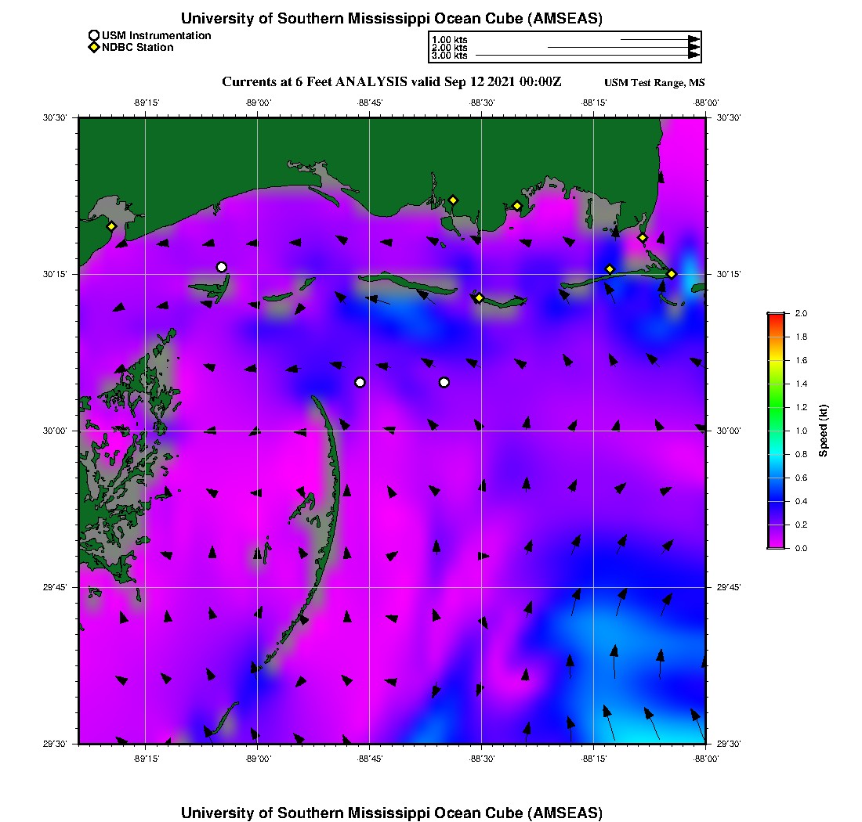Click the 'Currents at 6 Feet ANALYSIS' title
Screen dimensions: 862x822
(x=391, y=82)
